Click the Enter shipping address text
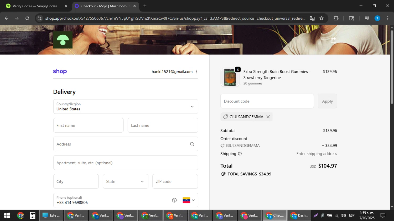Image resolution: width=394 pixels, height=221 pixels. tap(317, 154)
